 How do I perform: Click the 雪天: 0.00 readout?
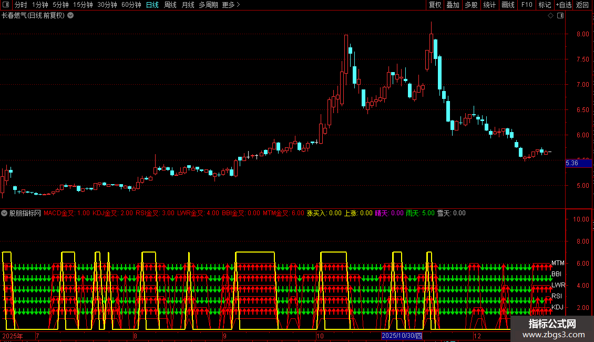coord(451,213)
